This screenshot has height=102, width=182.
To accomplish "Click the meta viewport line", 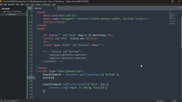I will pyautogui.click(x=96, y=19).
